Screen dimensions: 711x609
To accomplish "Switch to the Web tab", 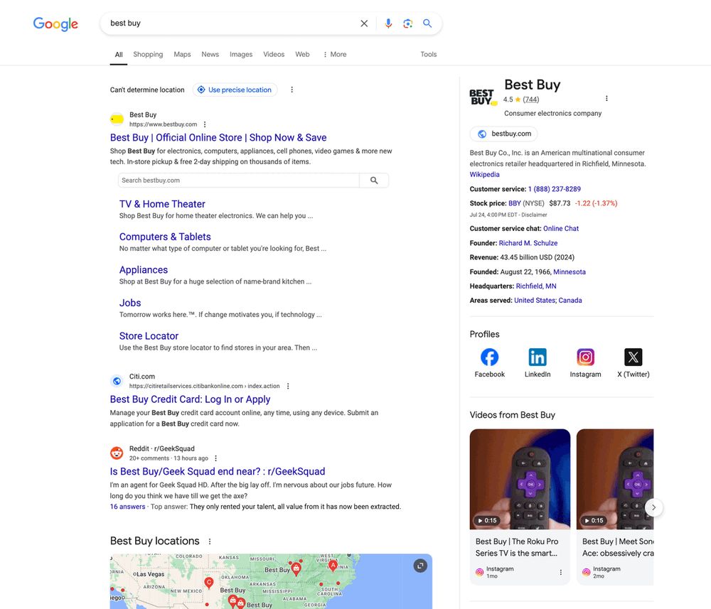I will pos(302,55).
